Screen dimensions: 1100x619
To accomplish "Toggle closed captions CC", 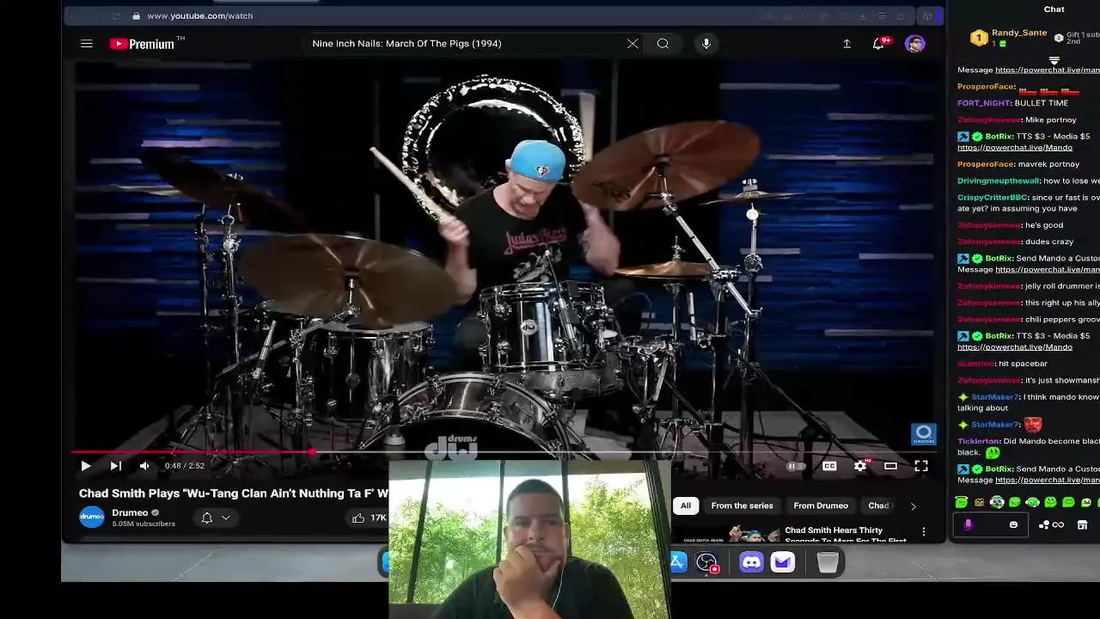I will [x=829, y=466].
